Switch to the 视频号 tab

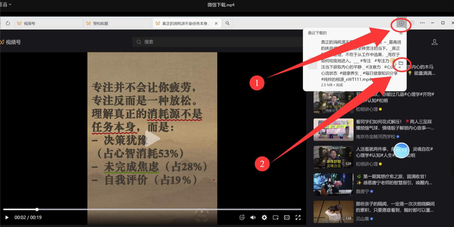point(29,24)
